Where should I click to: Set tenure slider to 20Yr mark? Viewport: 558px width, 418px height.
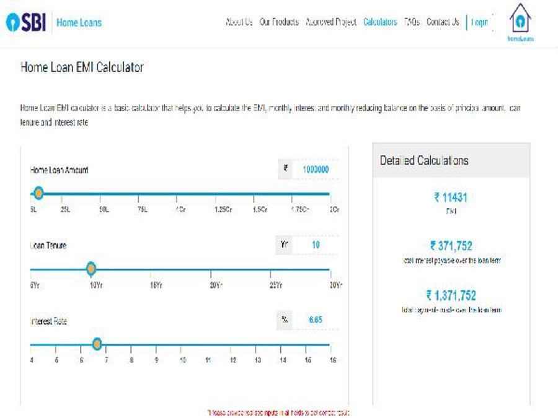[x=211, y=269]
